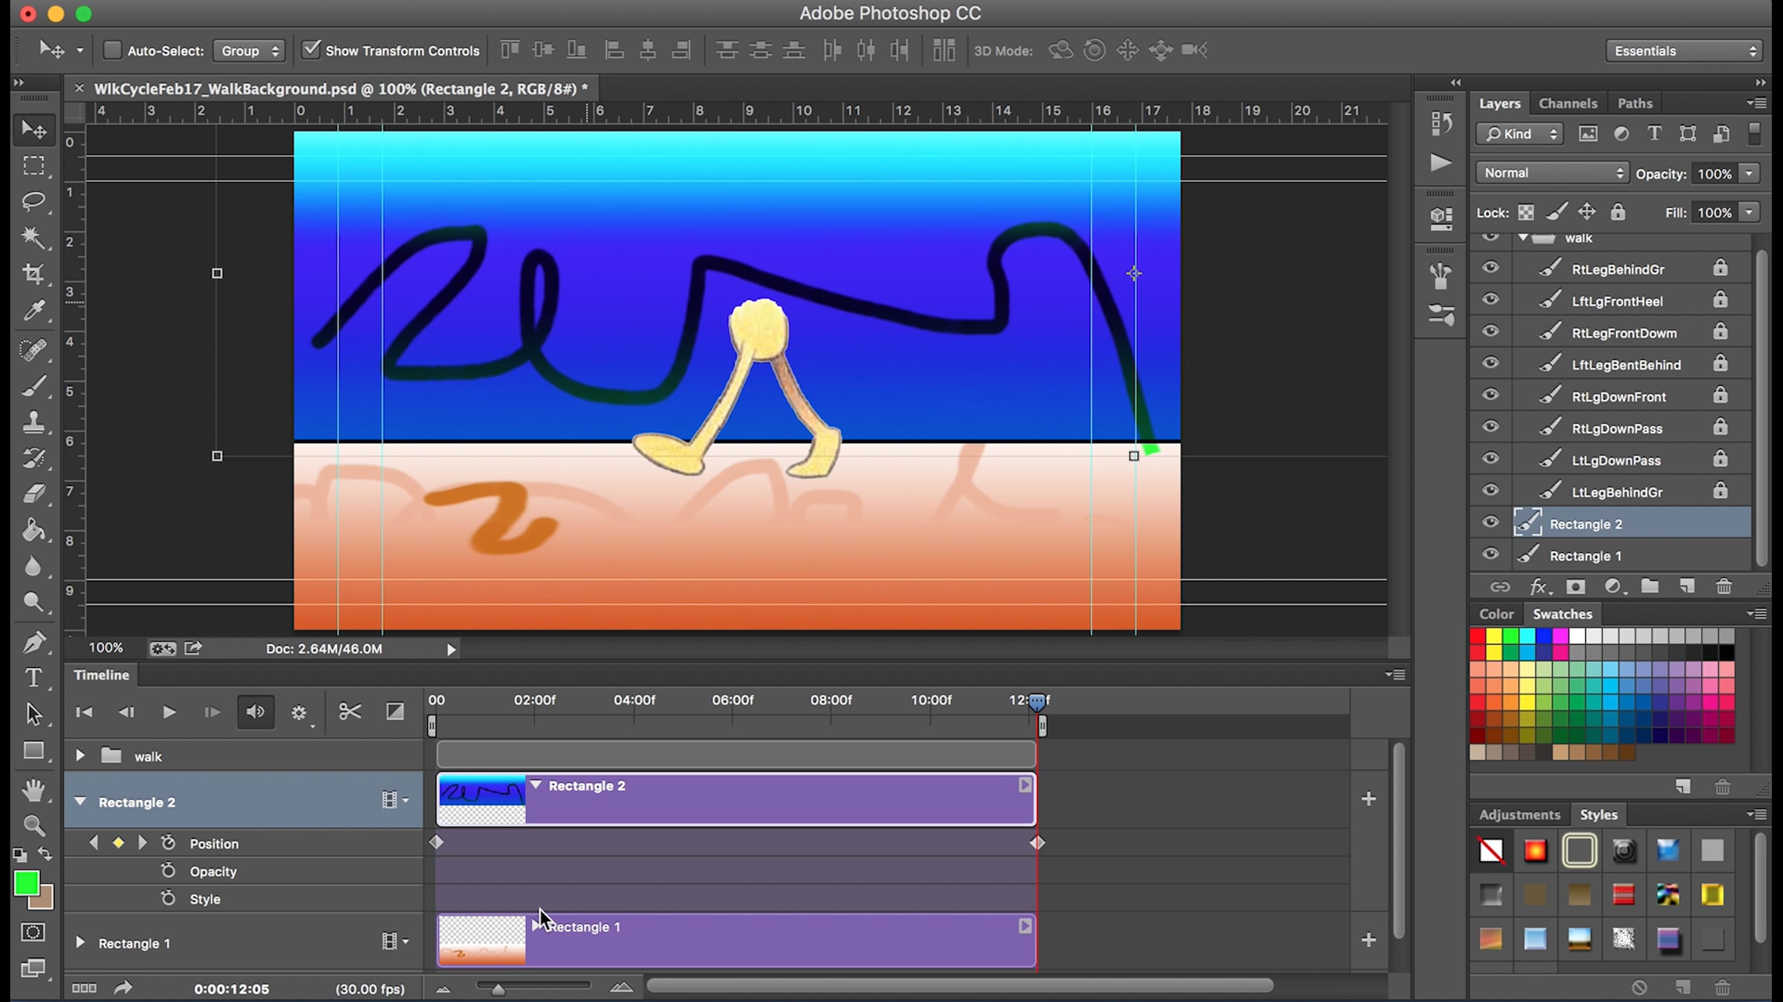1783x1002 pixels.
Task: Create new group folder icon in Layers panel
Action: (1649, 587)
